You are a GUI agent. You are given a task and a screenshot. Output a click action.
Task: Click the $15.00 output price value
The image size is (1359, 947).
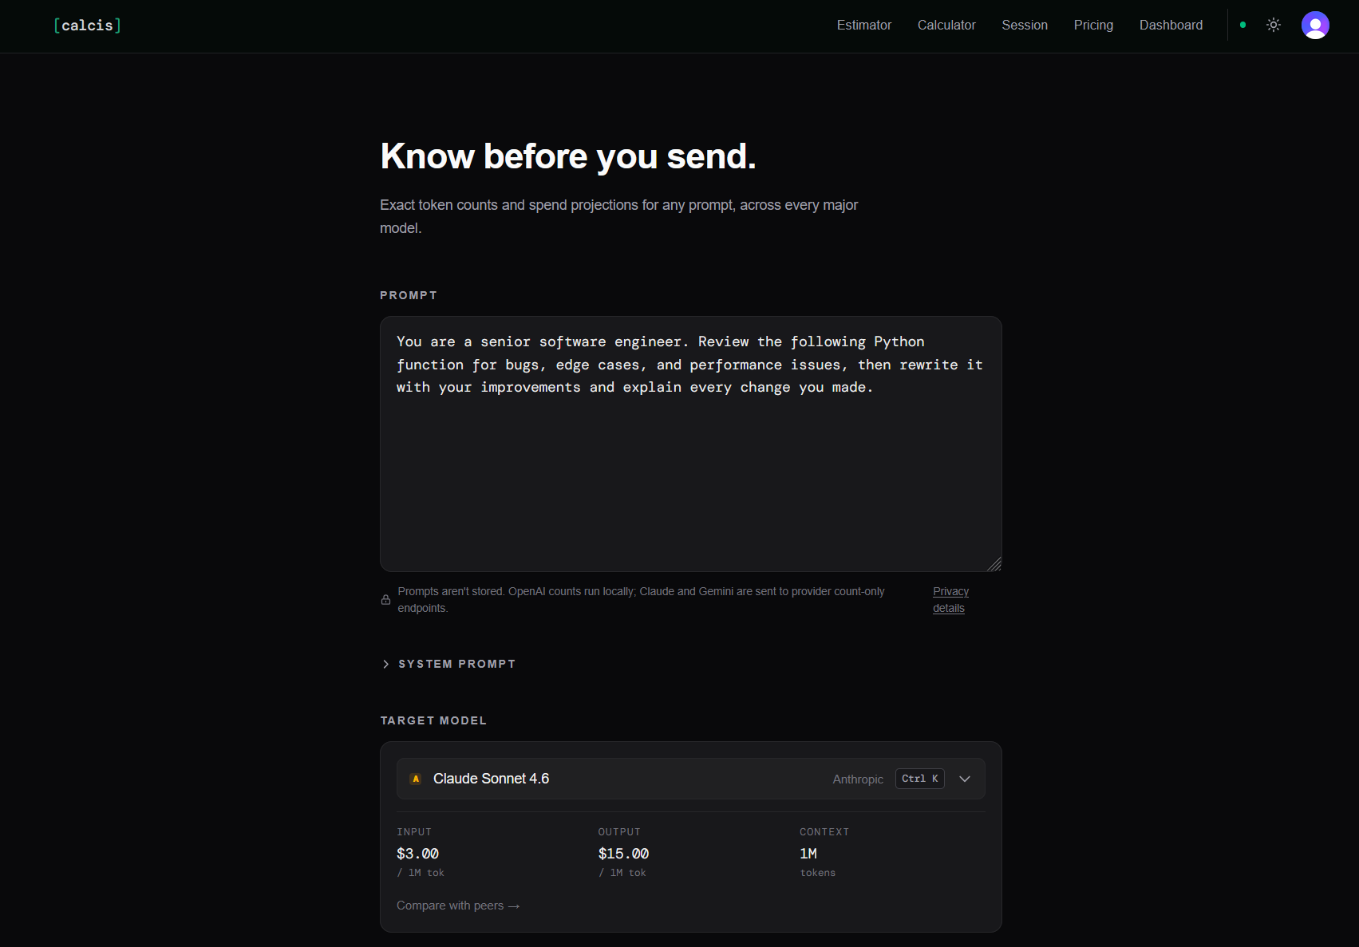[x=623, y=854]
